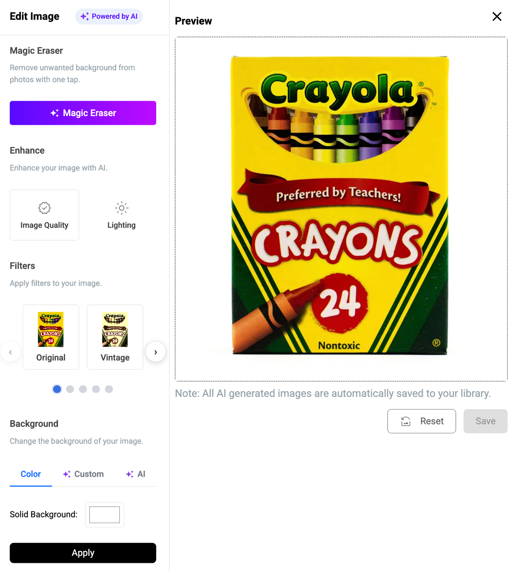
Task: Switch to the Color background tab
Action: pyautogui.click(x=31, y=474)
